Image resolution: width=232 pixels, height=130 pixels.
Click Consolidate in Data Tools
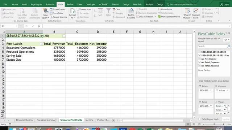165,9
